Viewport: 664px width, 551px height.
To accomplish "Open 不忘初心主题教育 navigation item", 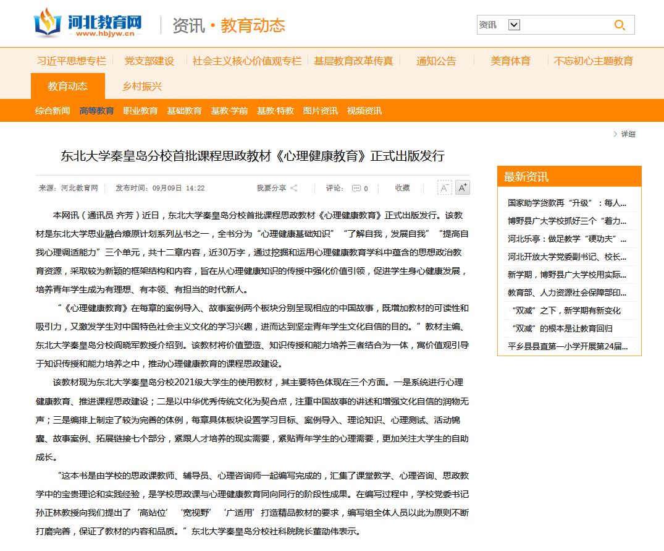I will coord(594,61).
